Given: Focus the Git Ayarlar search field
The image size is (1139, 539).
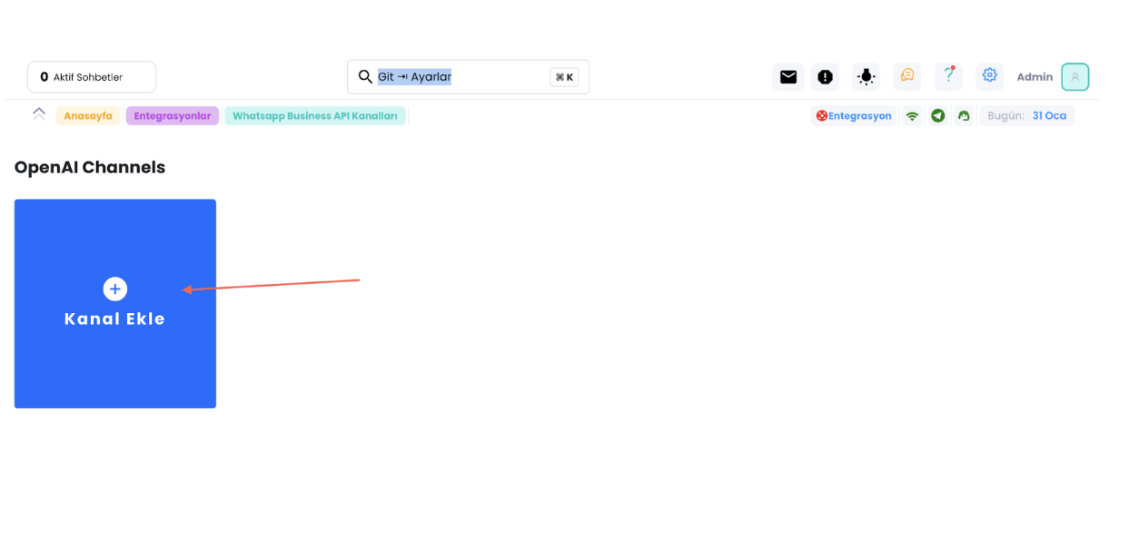Looking at the screenshot, I should click(468, 77).
